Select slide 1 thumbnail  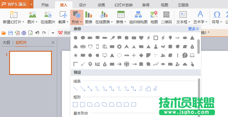click(x=31, y=63)
